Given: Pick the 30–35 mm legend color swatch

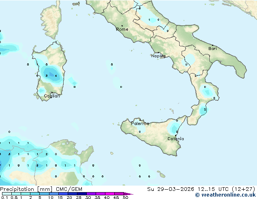Looking at the screenshot, I should (91, 194).
